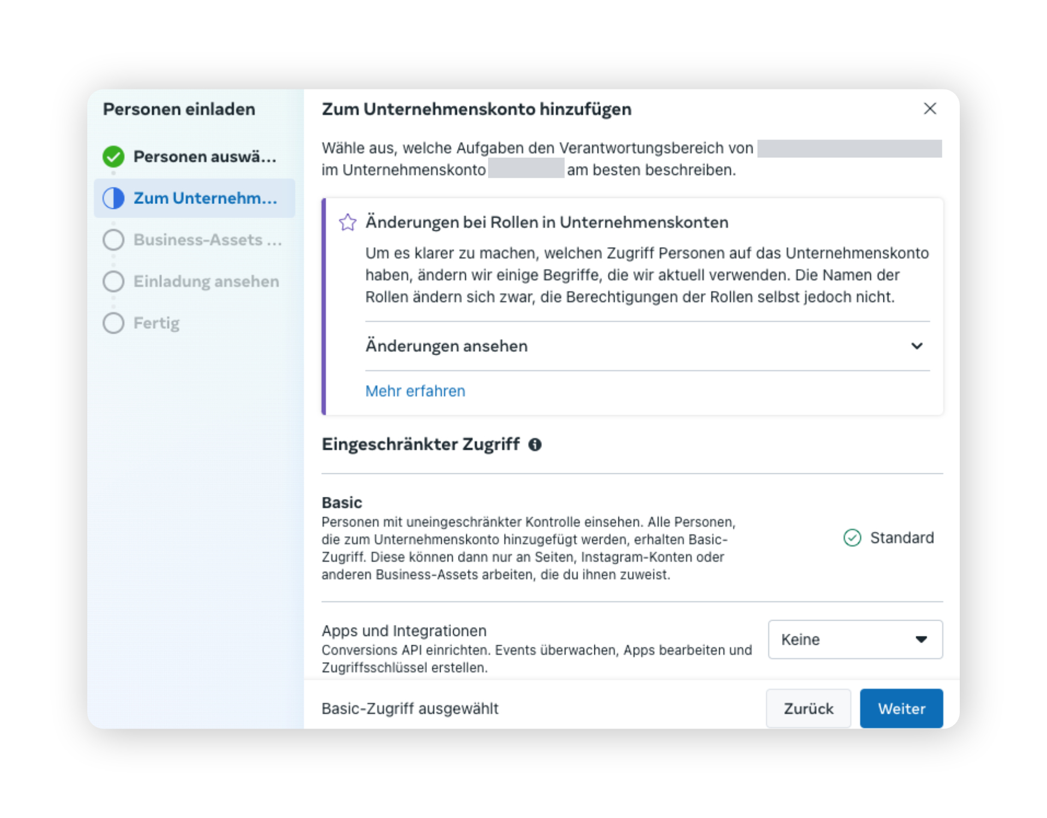Viewport: 1047px width, 818px height.
Task: Click the green Standard checkmark for Basic
Action: pyautogui.click(x=852, y=538)
